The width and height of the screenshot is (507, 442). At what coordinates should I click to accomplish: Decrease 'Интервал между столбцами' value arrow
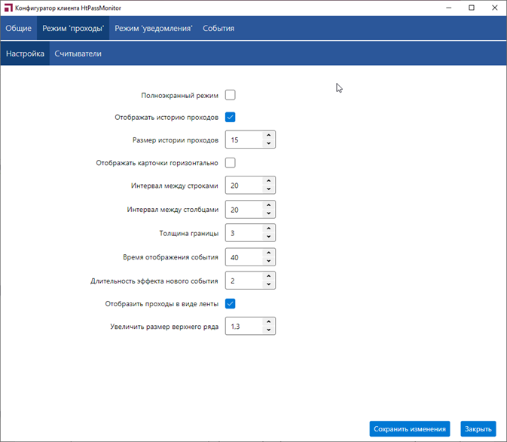(268, 214)
